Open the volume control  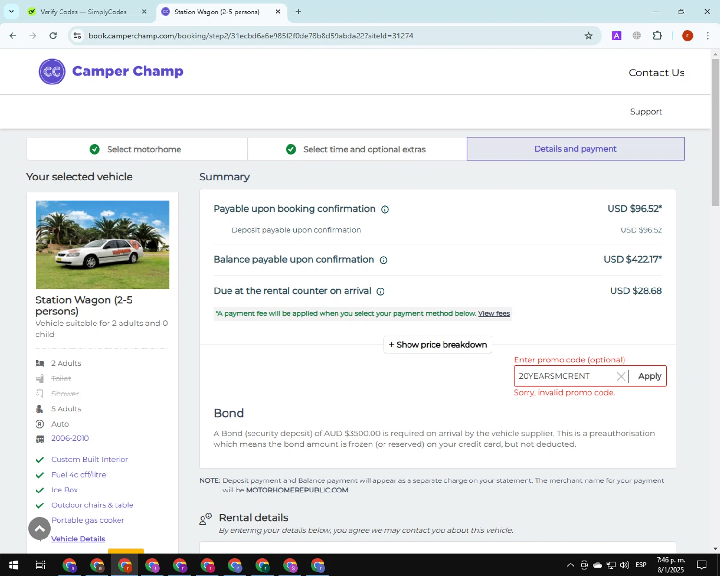pyautogui.click(x=624, y=565)
